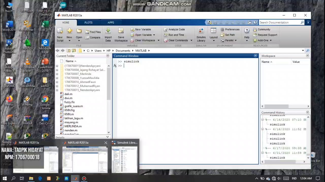Open the Community link

(x=262, y=29)
